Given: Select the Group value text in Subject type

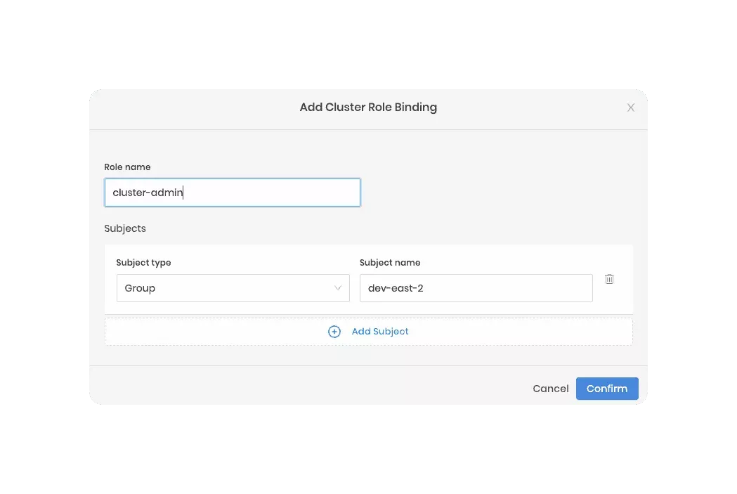Looking at the screenshot, I should 140,288.
